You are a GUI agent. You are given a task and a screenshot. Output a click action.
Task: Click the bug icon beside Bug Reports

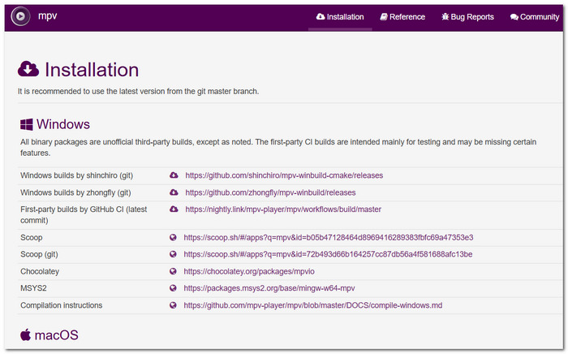pyautogui.click(x=445, y=17)
